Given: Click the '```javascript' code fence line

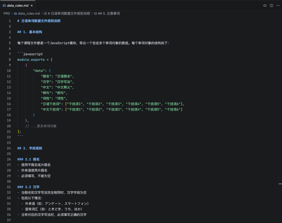Looking at the screenshot, I should (30, 54).
